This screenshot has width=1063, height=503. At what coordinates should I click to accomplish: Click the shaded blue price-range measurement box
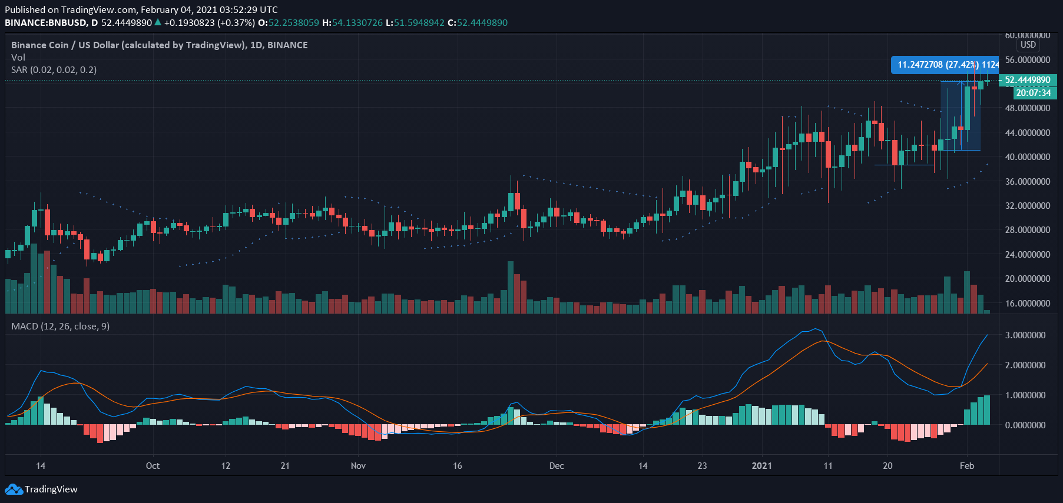(x=961, y=116)
